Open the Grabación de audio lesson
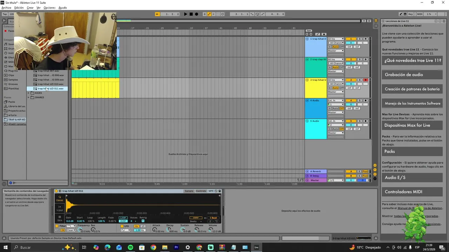449x252 pixels. pos(412,75)
